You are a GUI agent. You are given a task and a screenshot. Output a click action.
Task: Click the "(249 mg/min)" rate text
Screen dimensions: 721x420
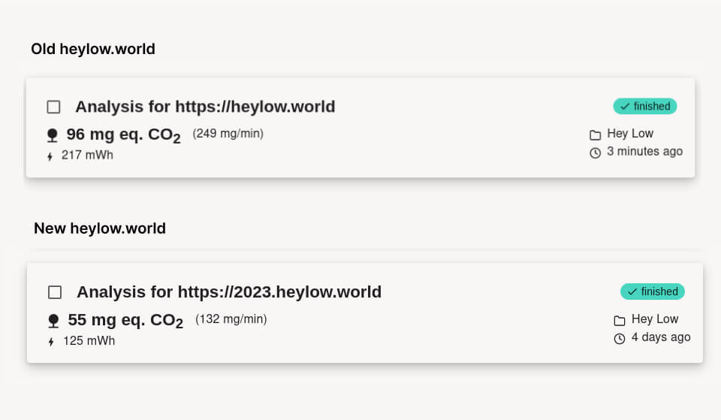point(228,134)
